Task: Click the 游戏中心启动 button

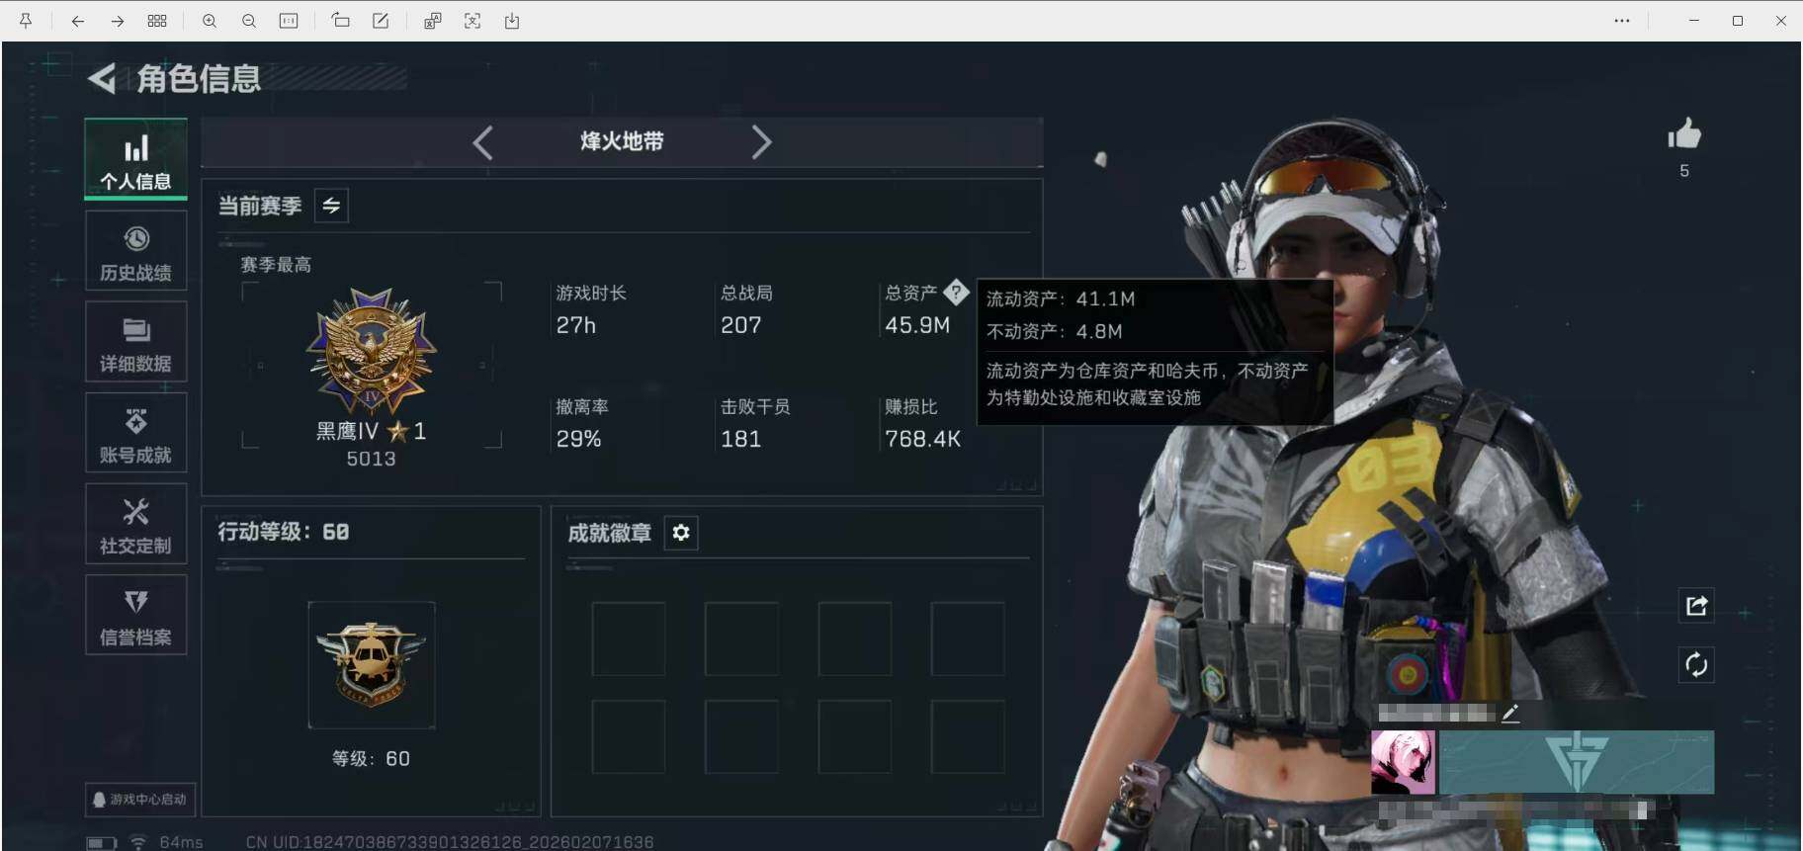Action: tap(140, 799)
